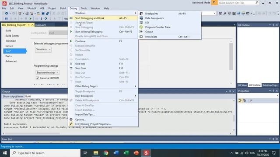Select the Build properties page
This screenshot has height=157, width=280.
[8, 31]
